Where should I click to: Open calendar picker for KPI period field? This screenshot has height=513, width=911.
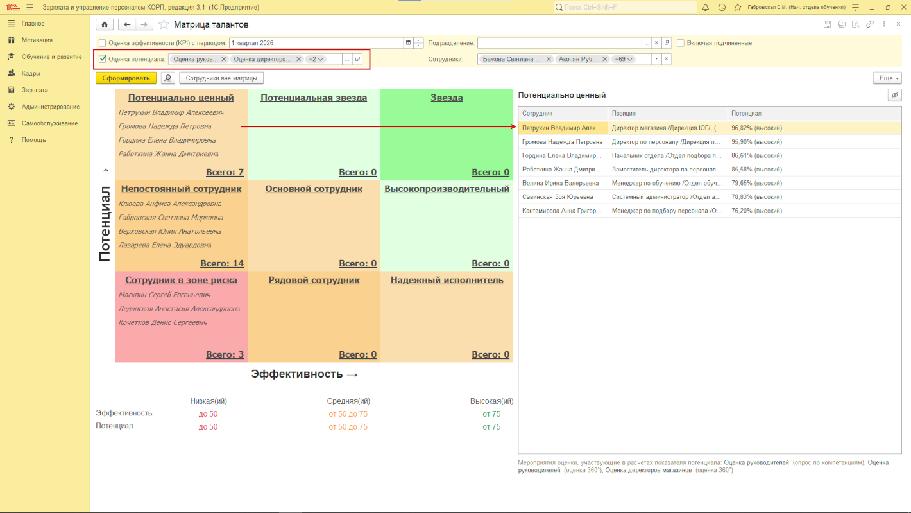pyautogui.click(x=407, y=43)
